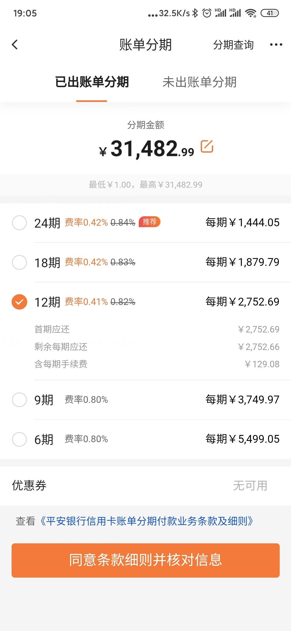Switch to 未出账单分期 tab
This screenshot has height=631, width=291.
pyautogui.click(x=200, y=82)
